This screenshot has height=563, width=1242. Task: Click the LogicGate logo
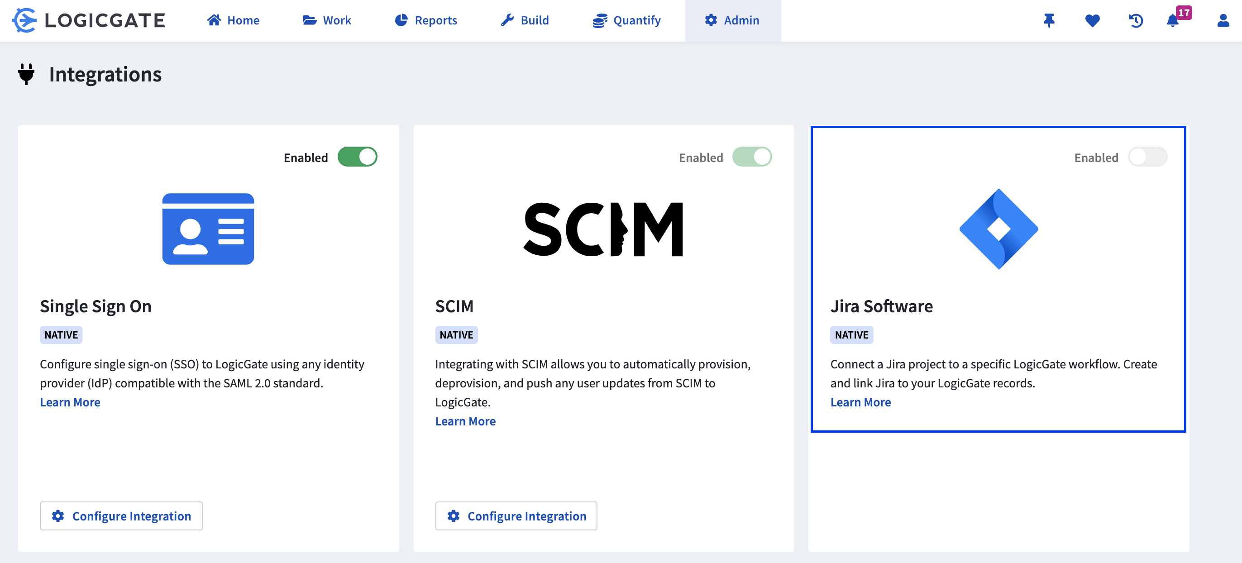click(89, 20)
